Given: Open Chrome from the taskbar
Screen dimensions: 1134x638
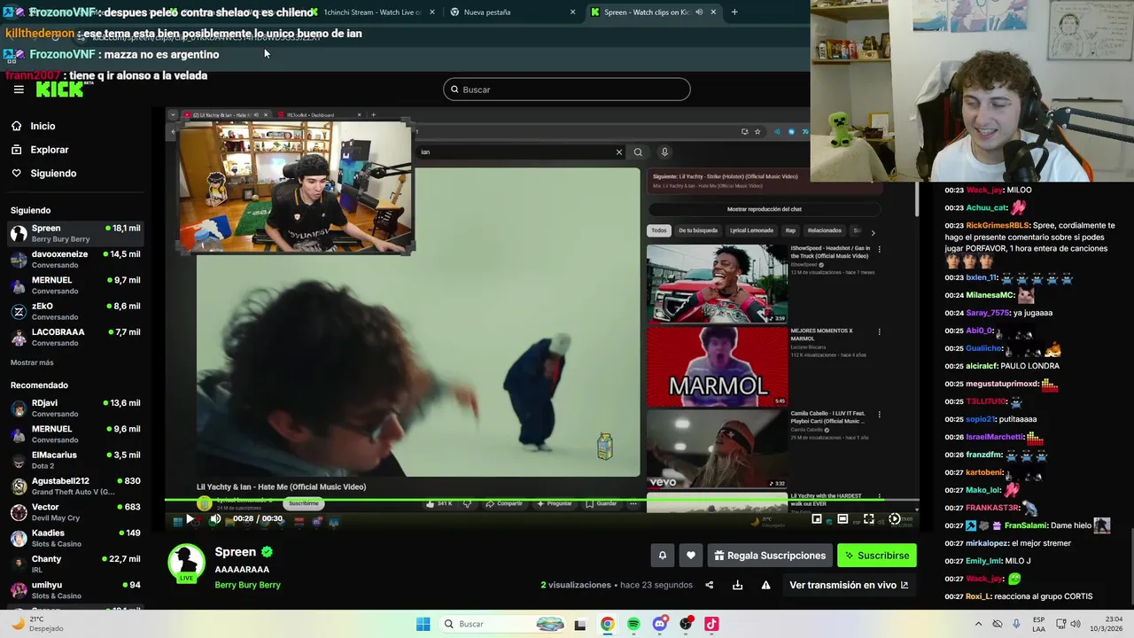Looking at the screenshot, I should [607, 624].
